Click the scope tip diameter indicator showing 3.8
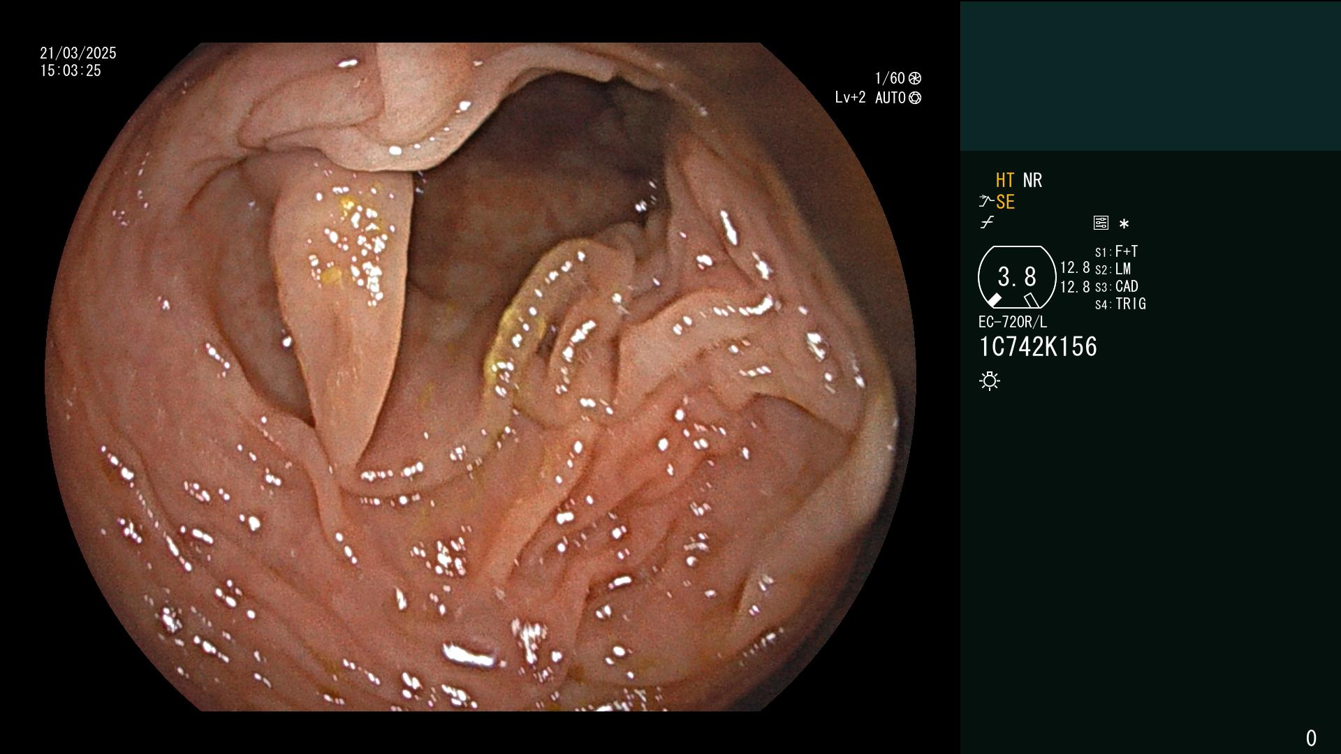The image size is (1341, 754). pyautogui.click(x=1017, y=276)
